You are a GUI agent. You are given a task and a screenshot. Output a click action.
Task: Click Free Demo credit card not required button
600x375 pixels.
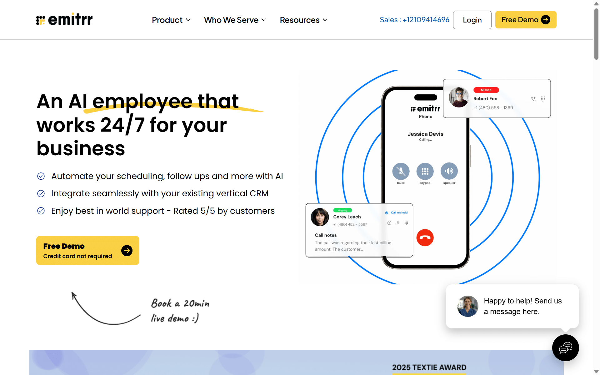[88, 251]
